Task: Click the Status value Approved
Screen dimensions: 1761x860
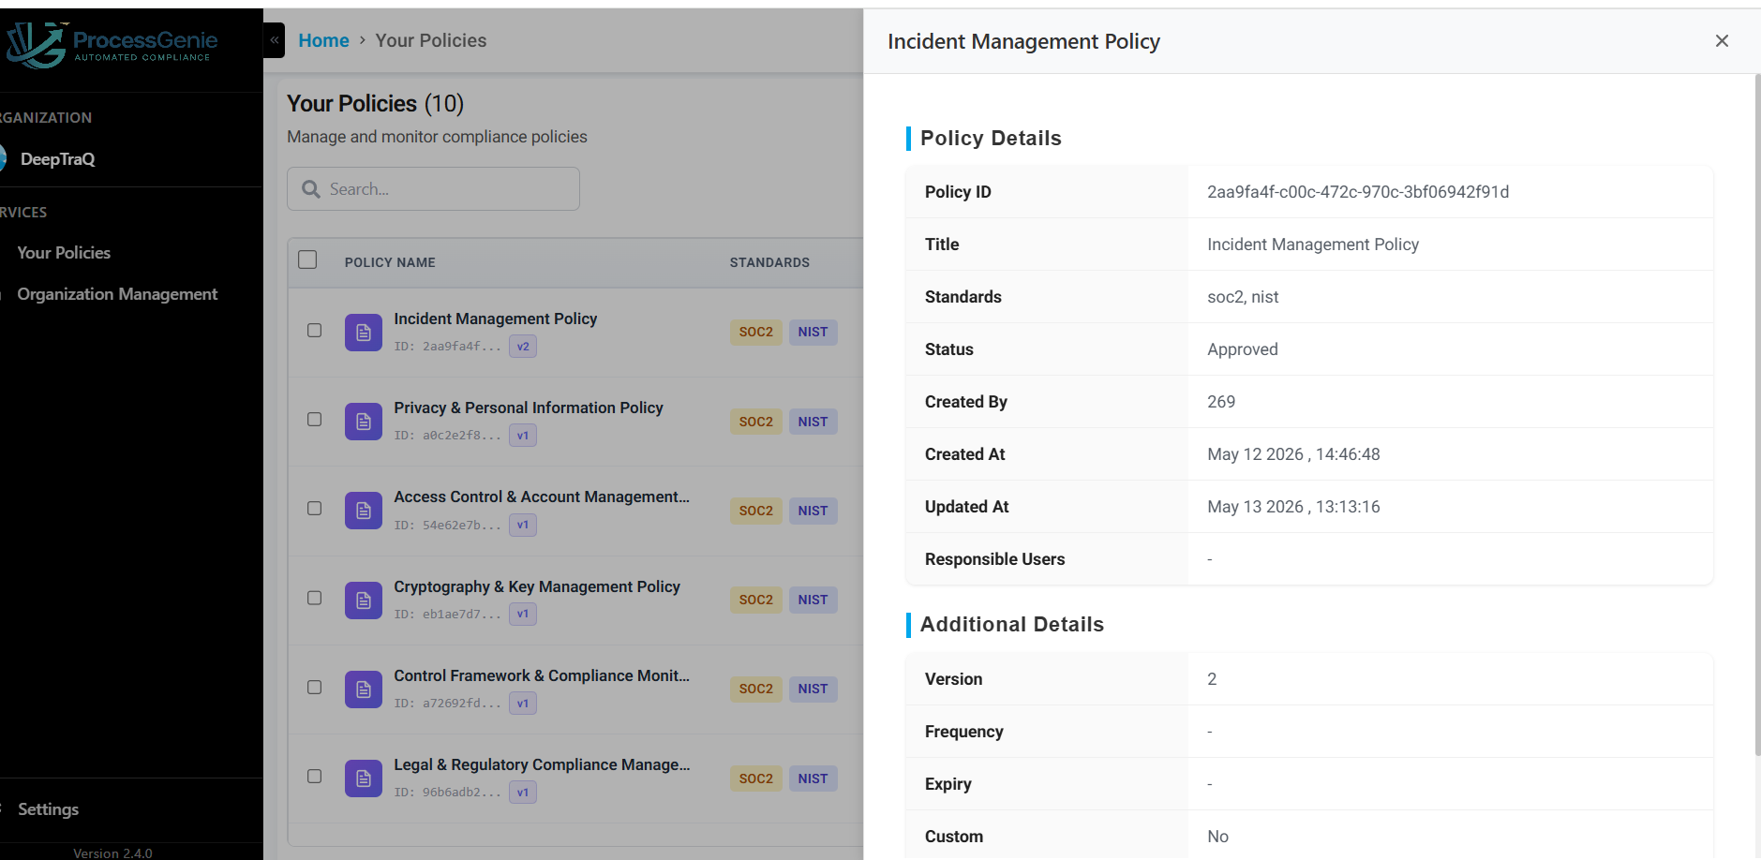Action: click(x=1243, y=349)
